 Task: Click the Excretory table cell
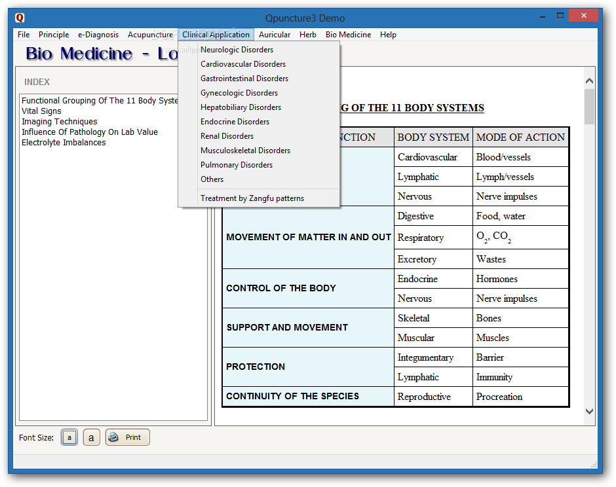pos(433,259)
